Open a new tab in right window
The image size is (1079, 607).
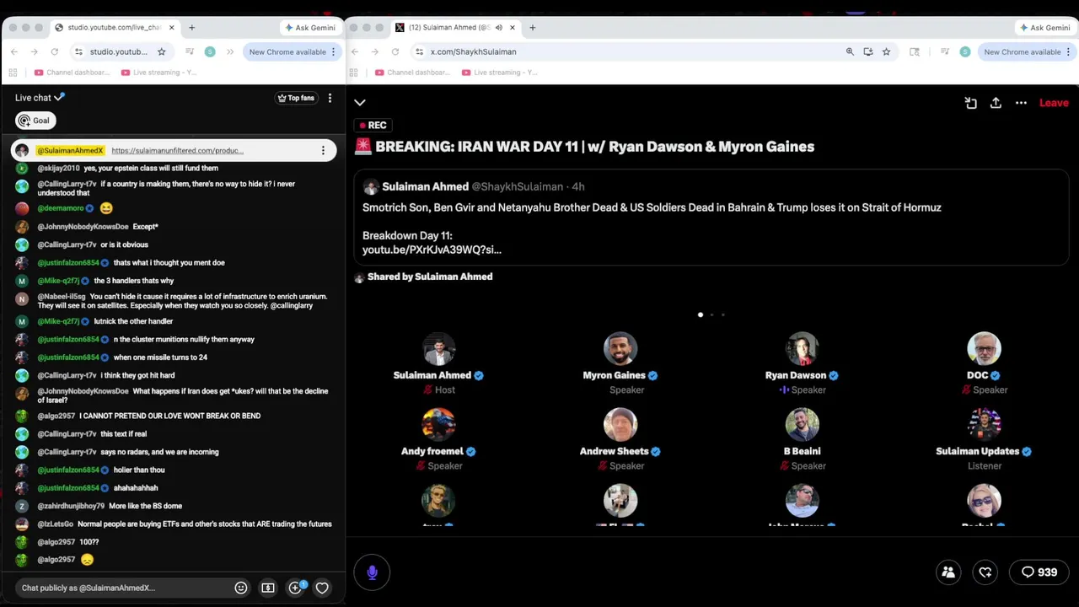tap(532, 28)
